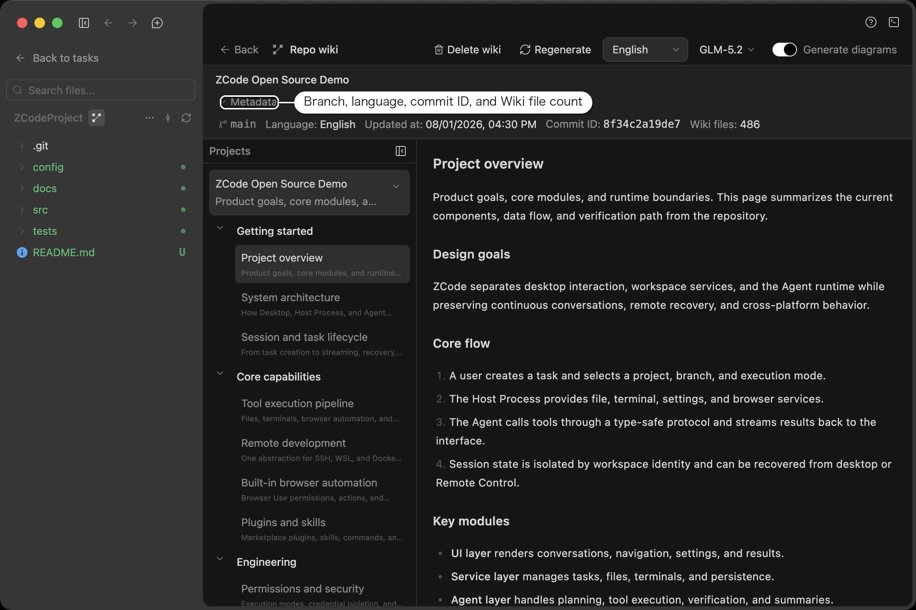Click the README.md info icon
The width and height of the screenshot is (916, 610).
click(22, 252)
